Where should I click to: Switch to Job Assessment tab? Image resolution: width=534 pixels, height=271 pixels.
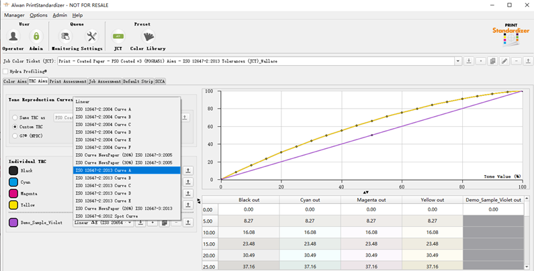pyautogui.click(x=105, y=82)
